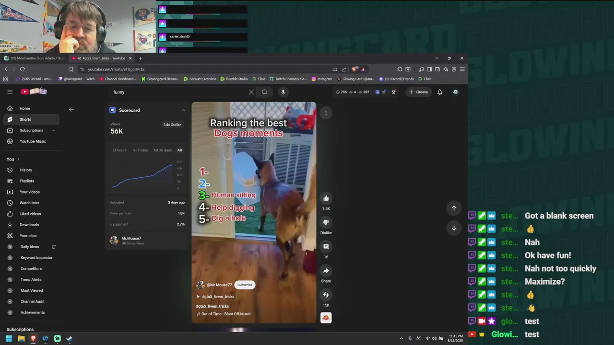The image size is (614, 345).
Task: Open Trend Alerts
Action: pyautogui.click(x=32, y=279)
